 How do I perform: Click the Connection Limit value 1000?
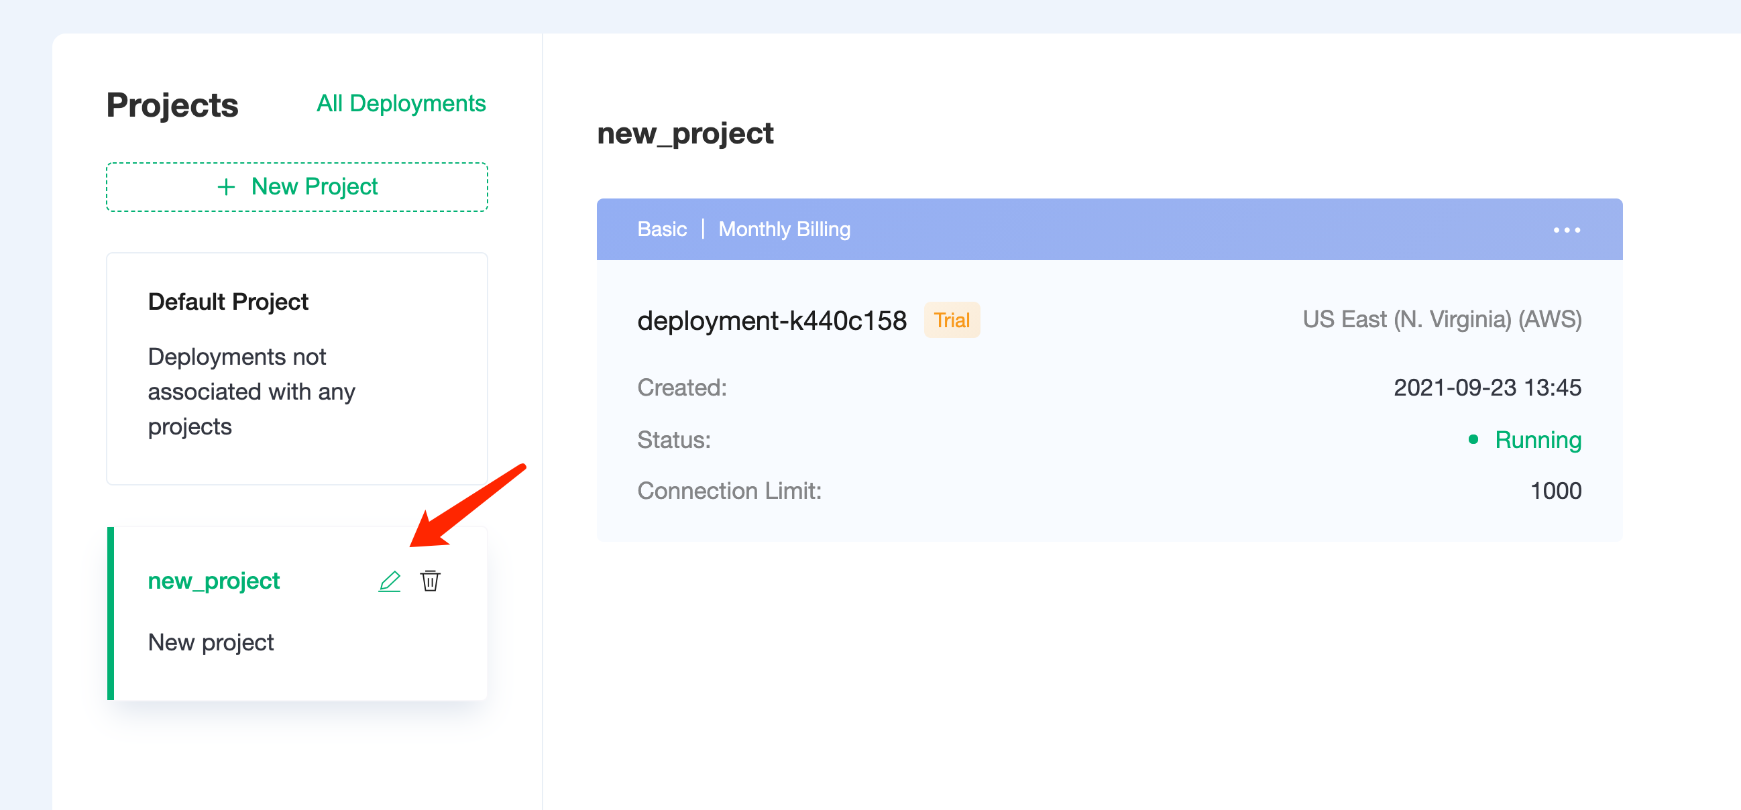[1555, 491]
